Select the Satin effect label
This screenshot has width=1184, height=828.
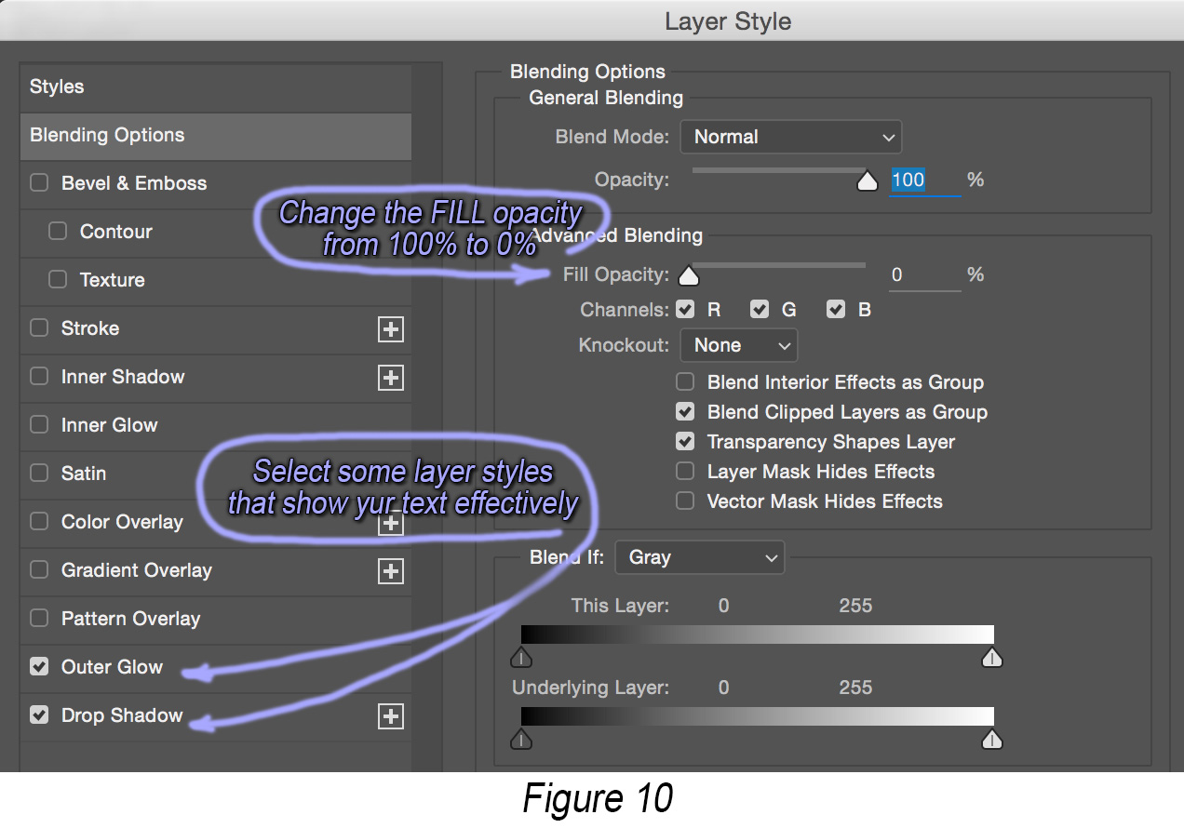click(84, 474)
